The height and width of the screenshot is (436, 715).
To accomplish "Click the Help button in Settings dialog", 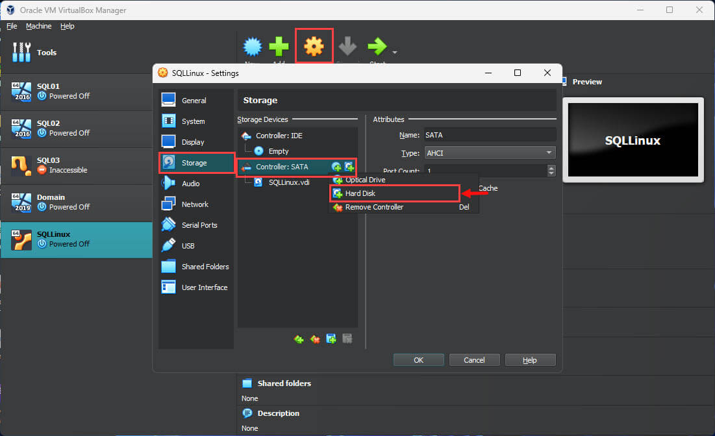I will [530, 360].
